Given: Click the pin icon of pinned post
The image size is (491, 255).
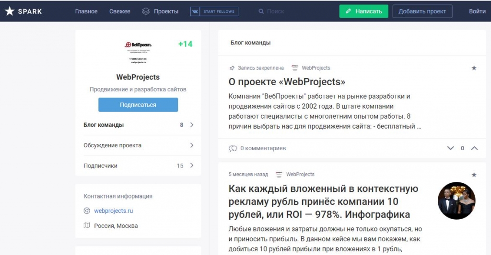Looking at the screenshot, I should pos(232,68).
